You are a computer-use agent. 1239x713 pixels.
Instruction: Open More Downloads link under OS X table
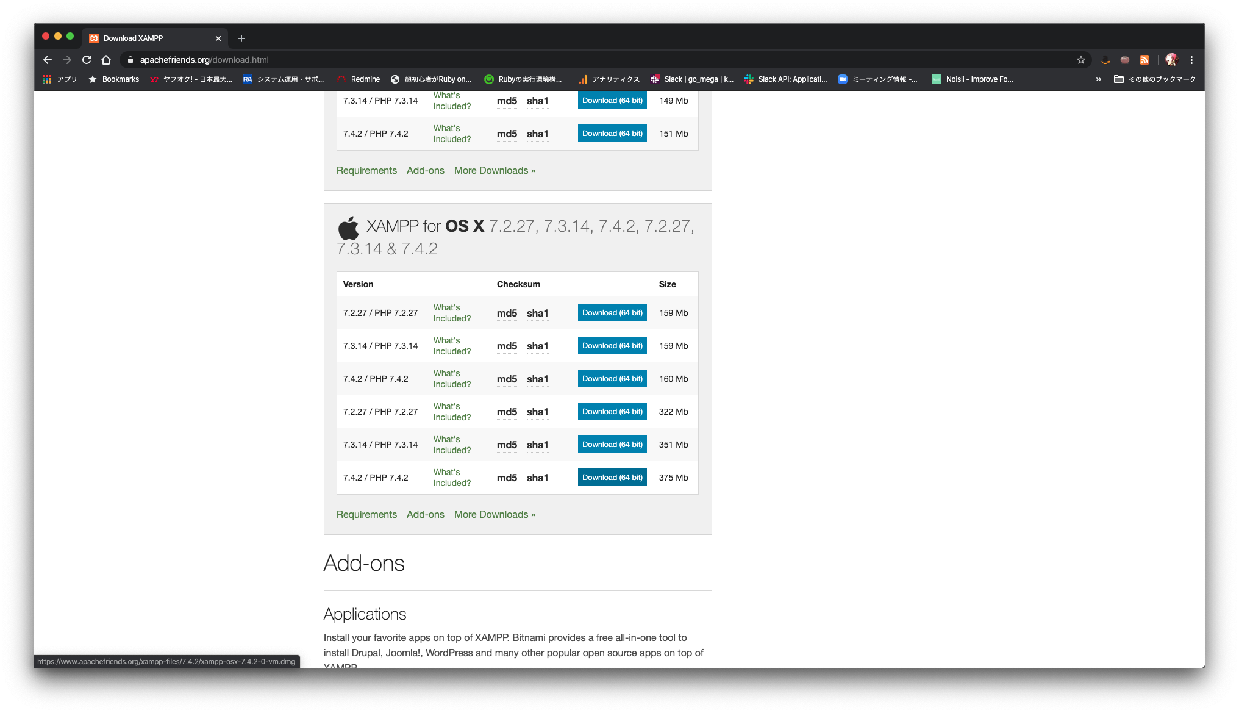[495, 514]
